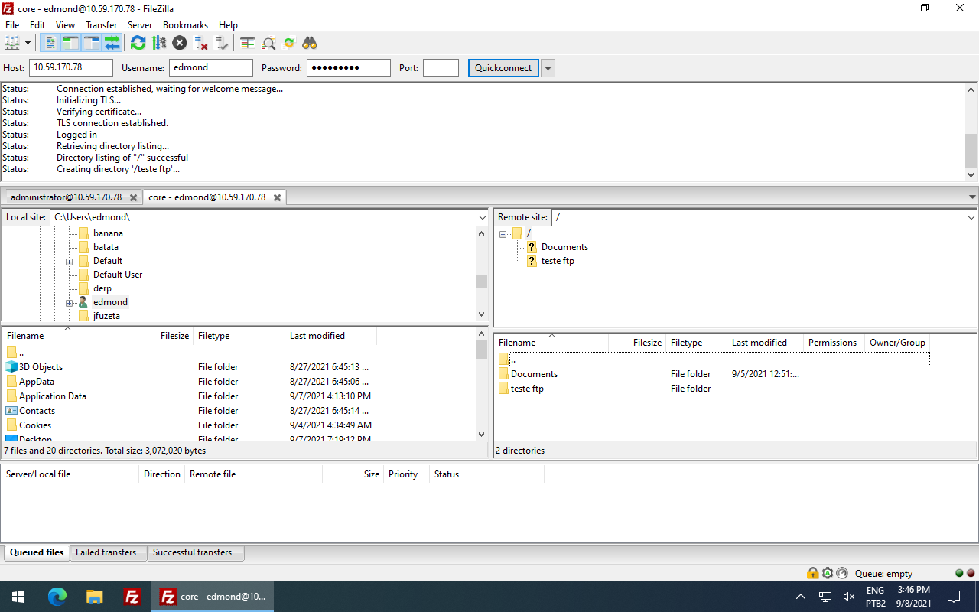
Task: Open the Site Manager dropdown arrow
Action: [27, 43]
